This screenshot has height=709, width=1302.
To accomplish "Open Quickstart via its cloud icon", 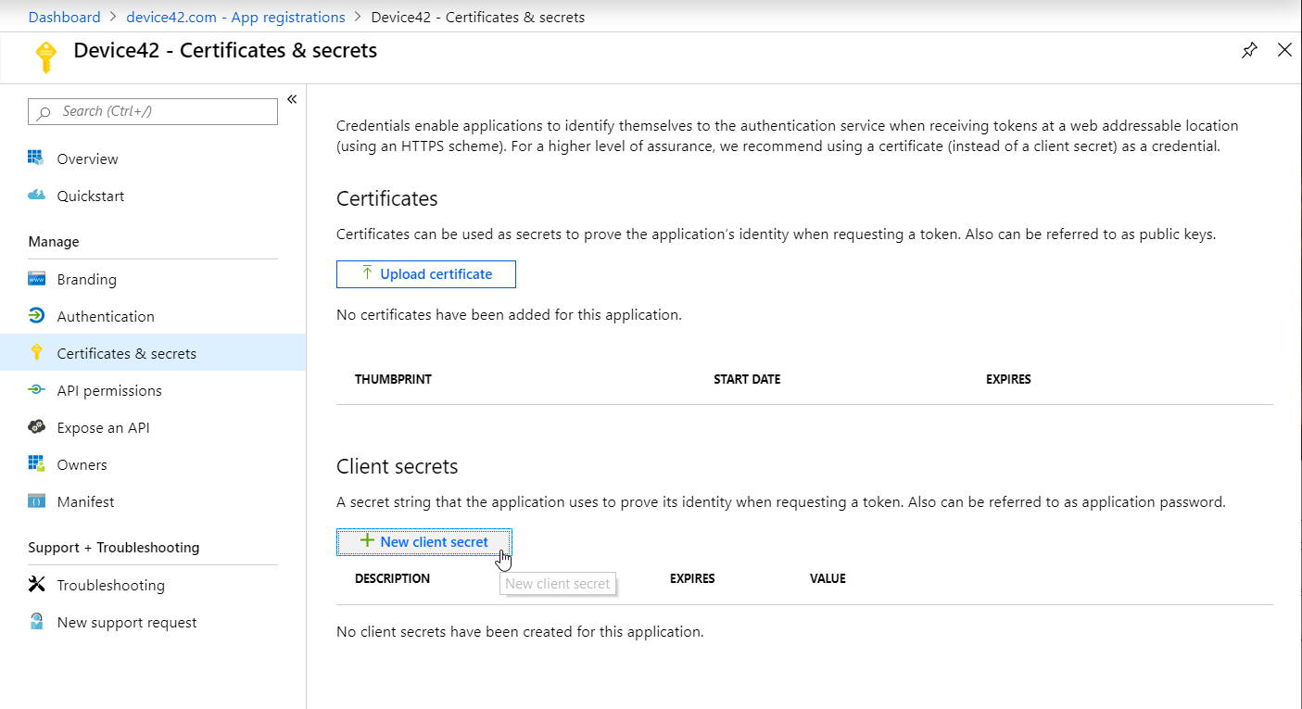I will [36, 196].
